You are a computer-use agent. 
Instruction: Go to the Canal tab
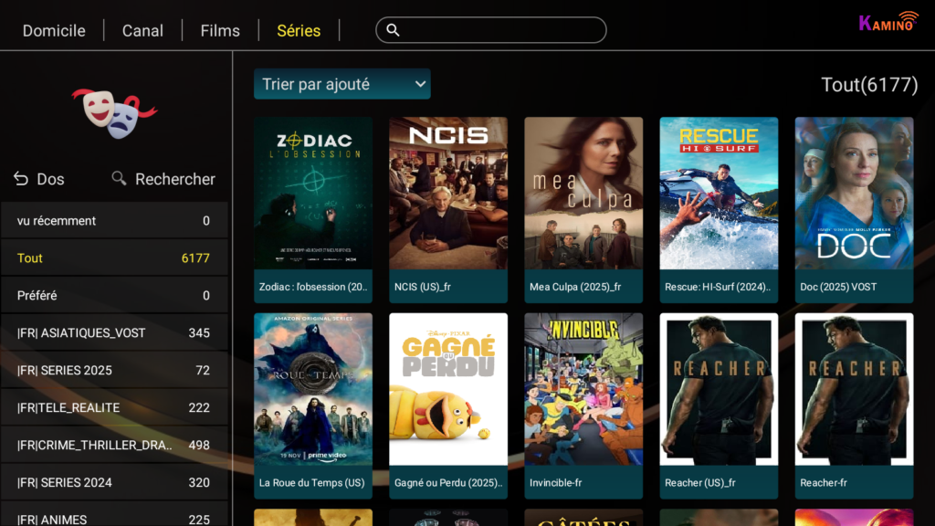[x=142, y=30]
